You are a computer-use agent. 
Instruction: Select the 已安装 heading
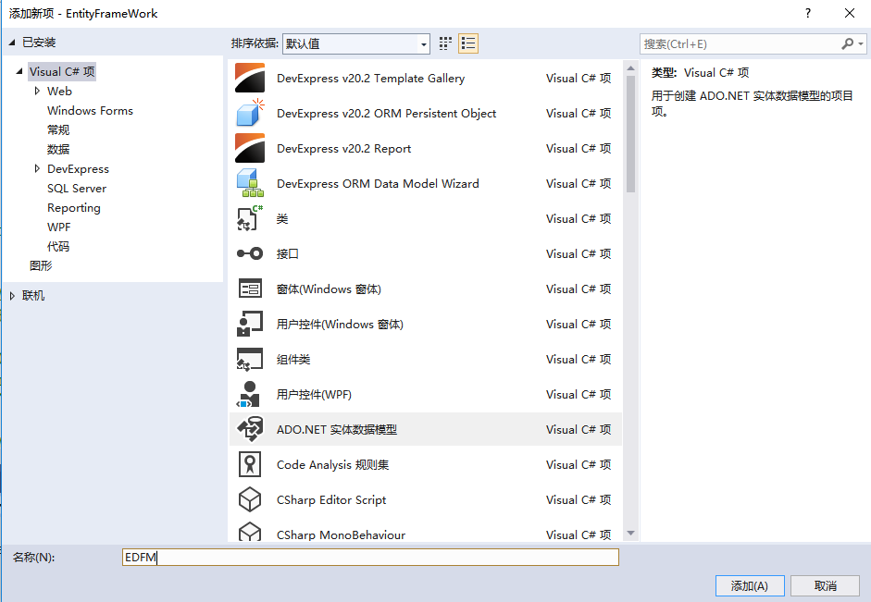pos(39,43)
